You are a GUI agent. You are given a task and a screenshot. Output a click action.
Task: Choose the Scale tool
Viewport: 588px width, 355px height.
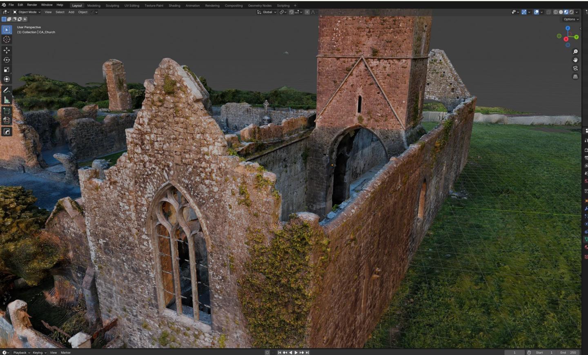click(x=7, y=70)
